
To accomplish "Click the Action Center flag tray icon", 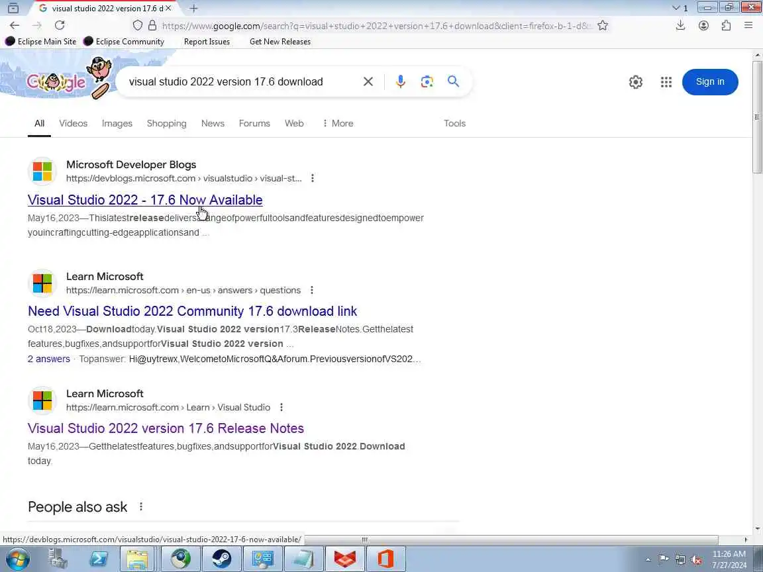I will click(663, 560).
